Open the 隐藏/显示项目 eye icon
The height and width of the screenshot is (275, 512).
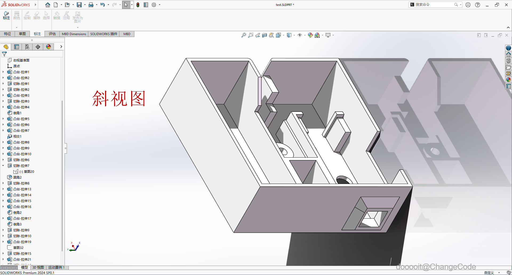[300, 35]
